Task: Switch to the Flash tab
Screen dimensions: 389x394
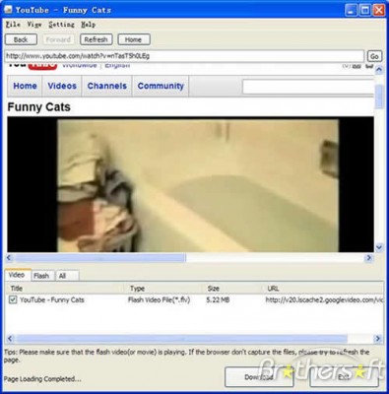Action: click(x=41, y=276)
